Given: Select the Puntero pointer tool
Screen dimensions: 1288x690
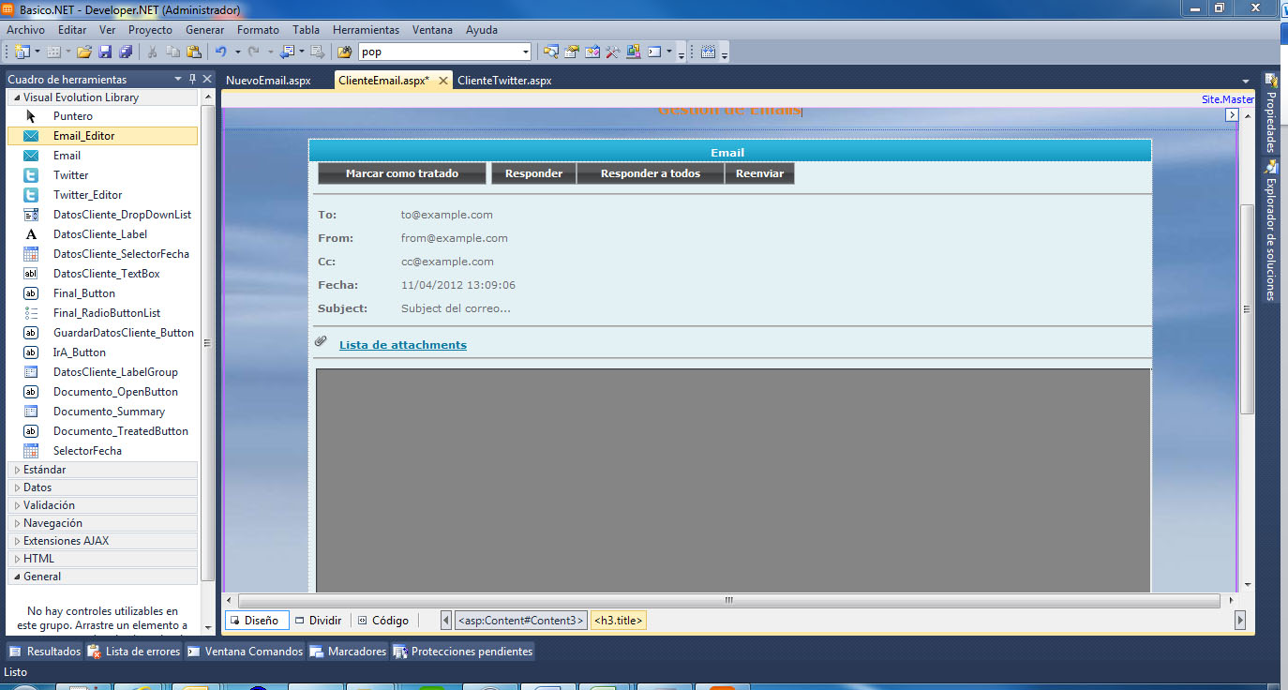Looking at the screenshot, I should click(102, 116).
